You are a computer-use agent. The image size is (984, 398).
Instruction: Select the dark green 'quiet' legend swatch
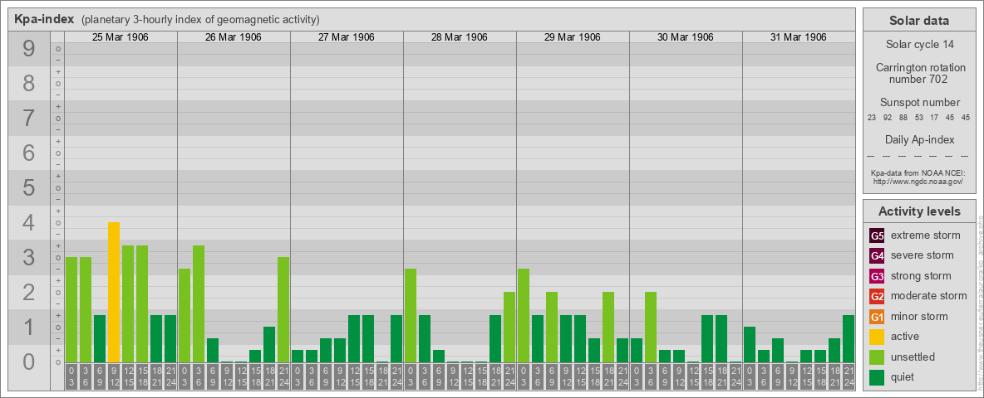[877, 377]
